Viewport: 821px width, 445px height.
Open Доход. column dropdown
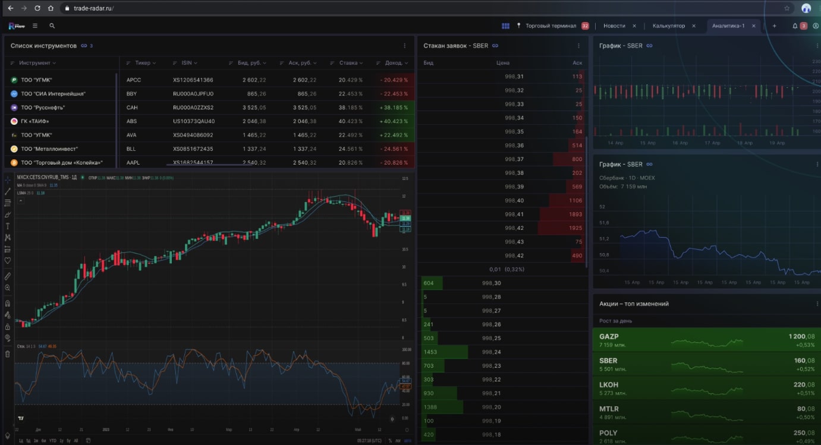point(407,63)
